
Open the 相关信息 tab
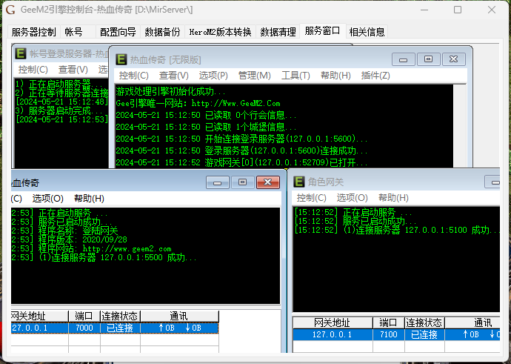coord(367,32)
